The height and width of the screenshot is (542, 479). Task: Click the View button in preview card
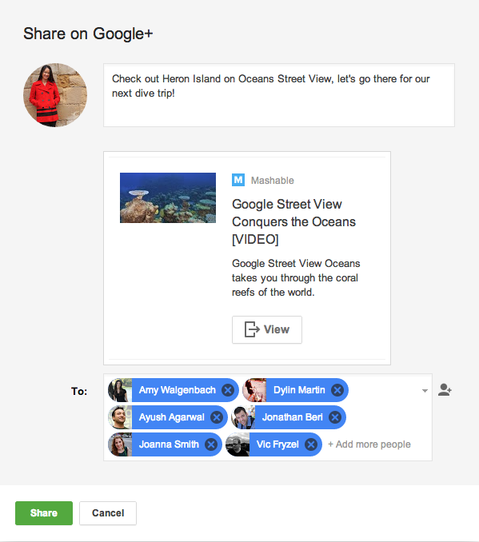point(267,329)
